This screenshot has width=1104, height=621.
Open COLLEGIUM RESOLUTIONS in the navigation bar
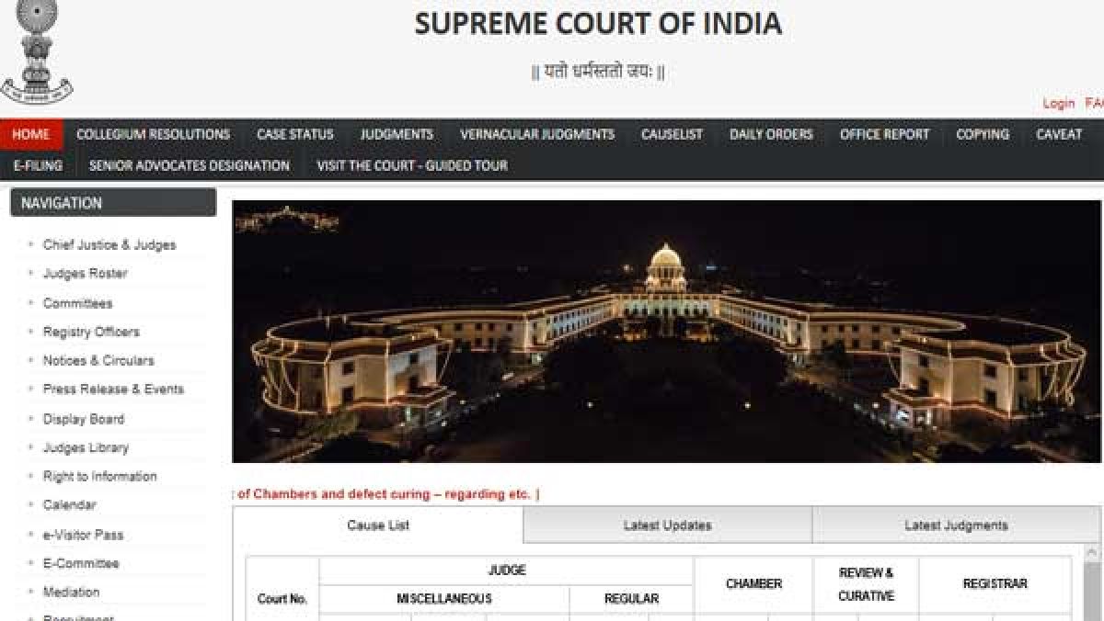point(154,134)
